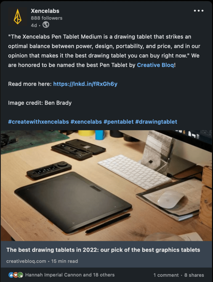Screen dimensions: 213x282
Task: Open the Creative Bloq mention link
Action: pyautogui.click(x=156, y=65)
